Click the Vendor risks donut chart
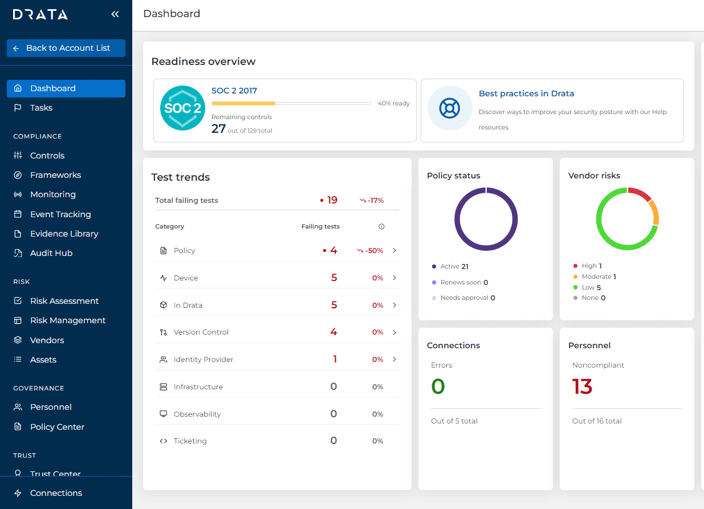 pos(627,218)
